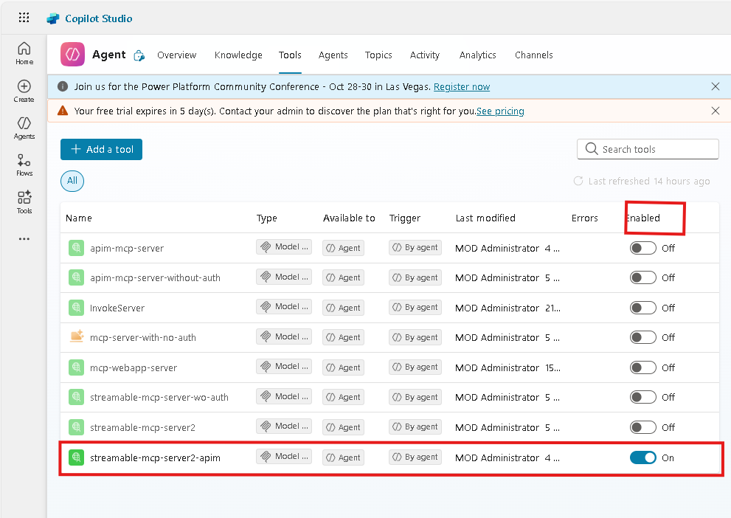
Task: Click By agent trigger for mcp-webapp-server
Action: [415, 367]
